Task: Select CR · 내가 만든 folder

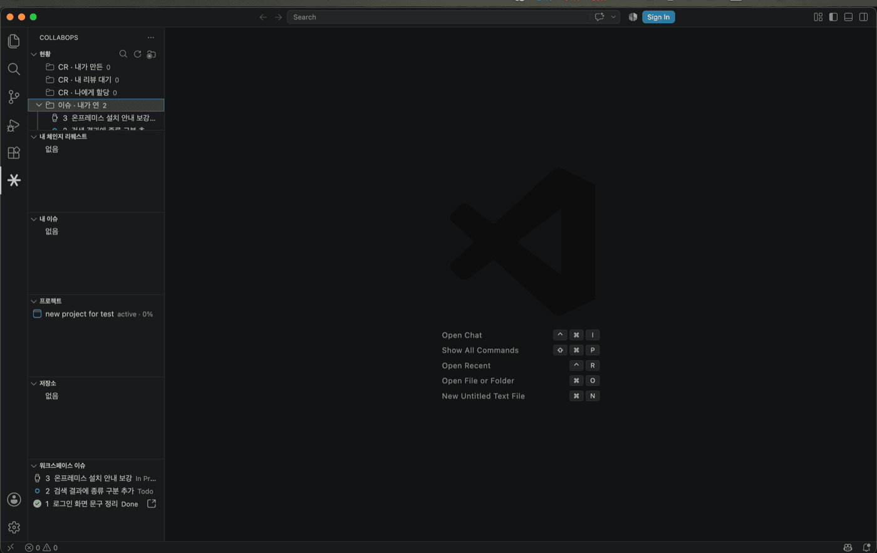Action: (x=96, y=67)
